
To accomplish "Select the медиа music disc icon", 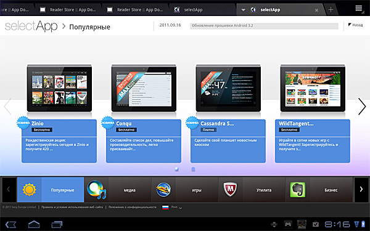I will coord(96,190).
